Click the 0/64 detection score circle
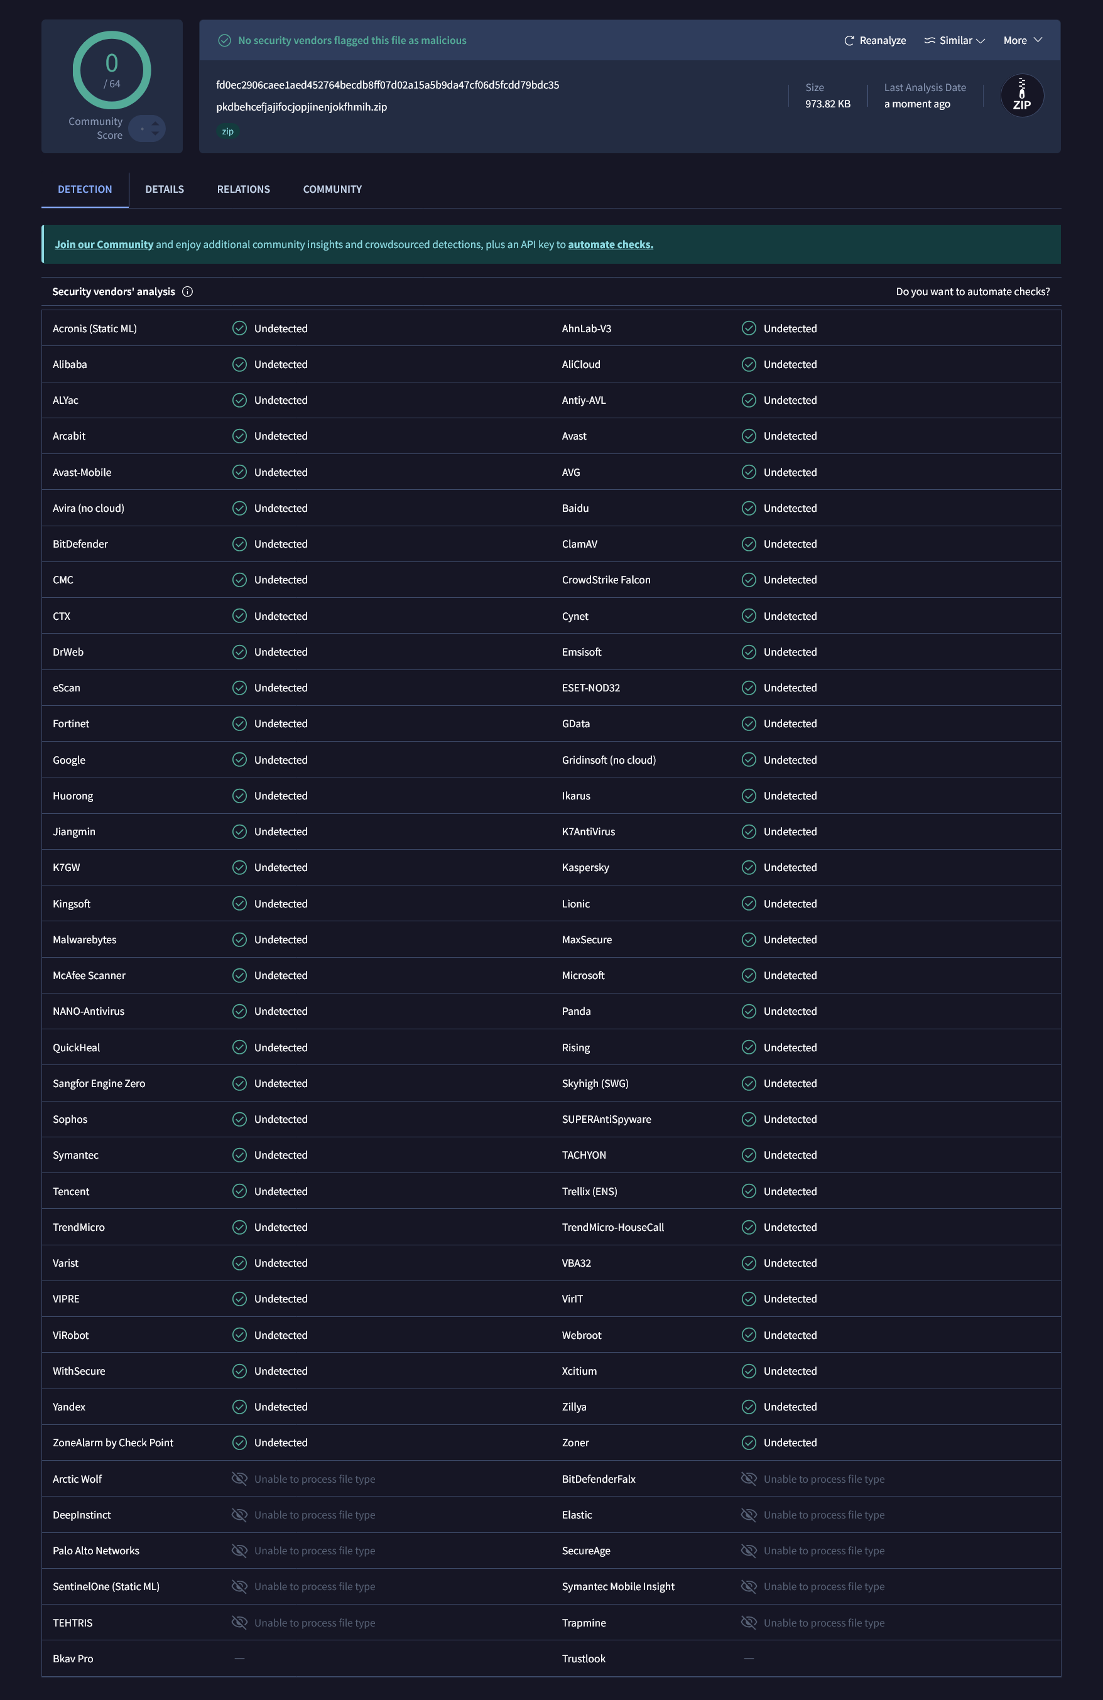This screenshot has width=1103, height=1700. (x=112, y=70)
